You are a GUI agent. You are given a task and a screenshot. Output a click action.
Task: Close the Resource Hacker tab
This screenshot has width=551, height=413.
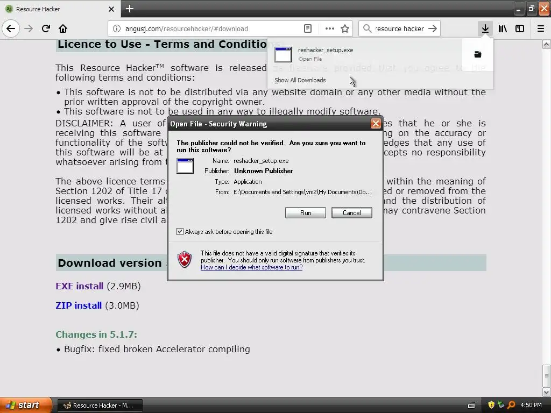[111, 9]
